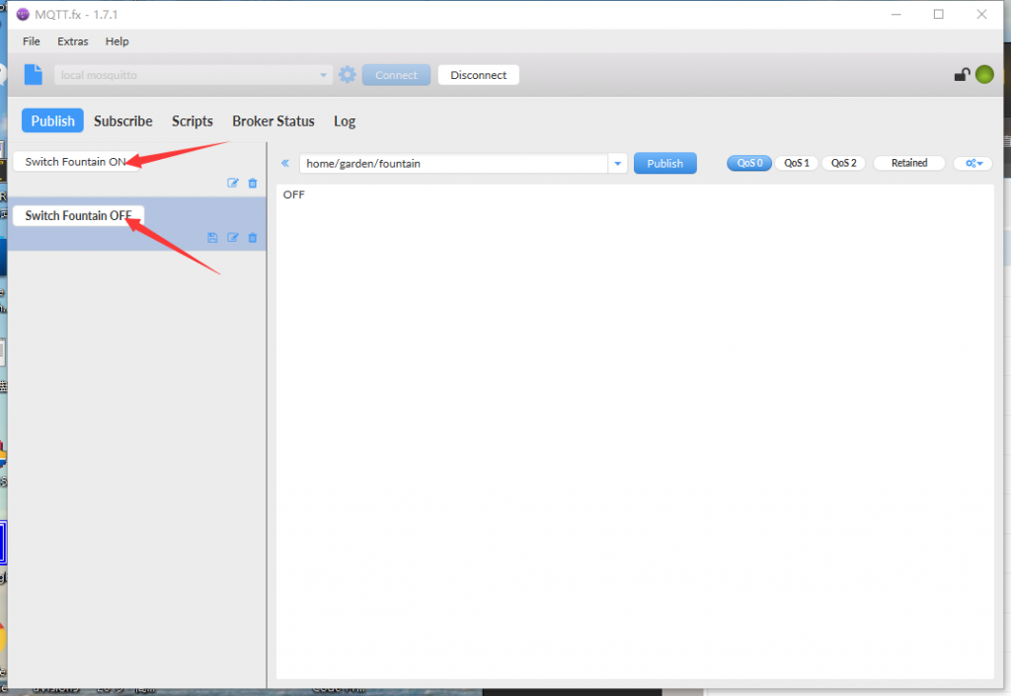Open the Extras menu

[x=72, y=41]
